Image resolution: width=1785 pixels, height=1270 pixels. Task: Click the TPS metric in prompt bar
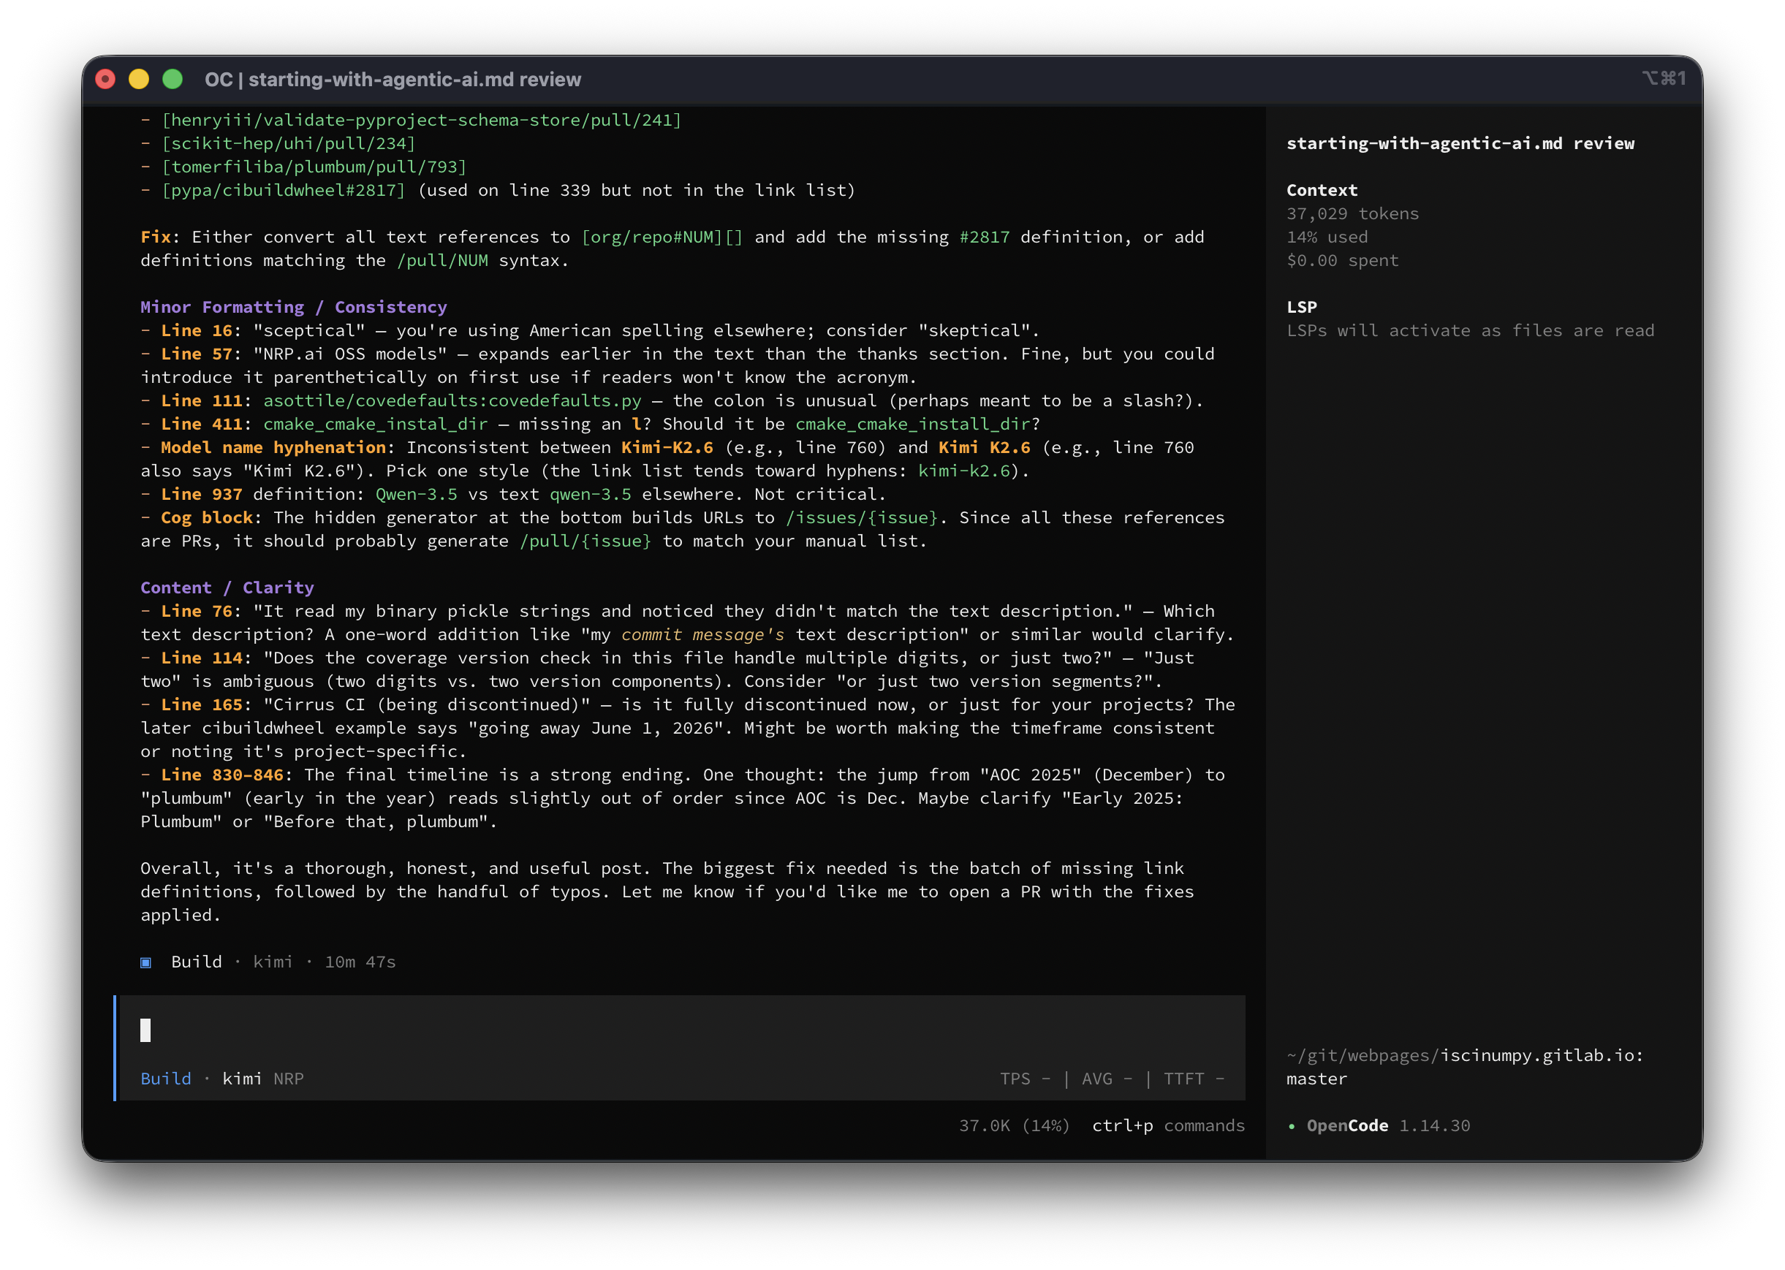coord(1025,1079)
